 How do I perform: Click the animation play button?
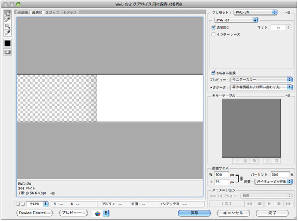(x=269, y=204)
